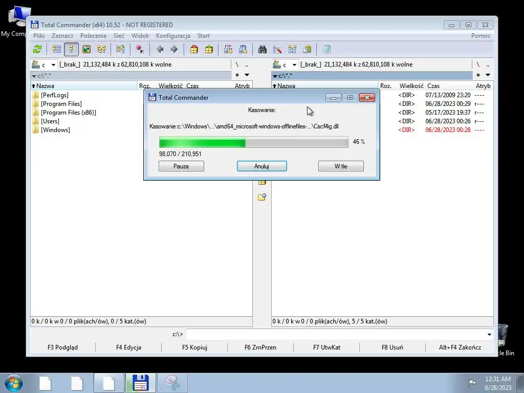Click the unpack files open-box icon

(209, 50)
